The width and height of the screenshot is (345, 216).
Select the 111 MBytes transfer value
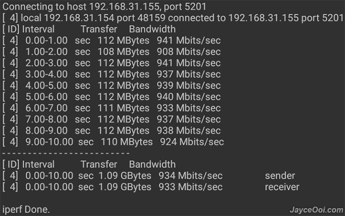pyautogui.click(x=123, y=108)
